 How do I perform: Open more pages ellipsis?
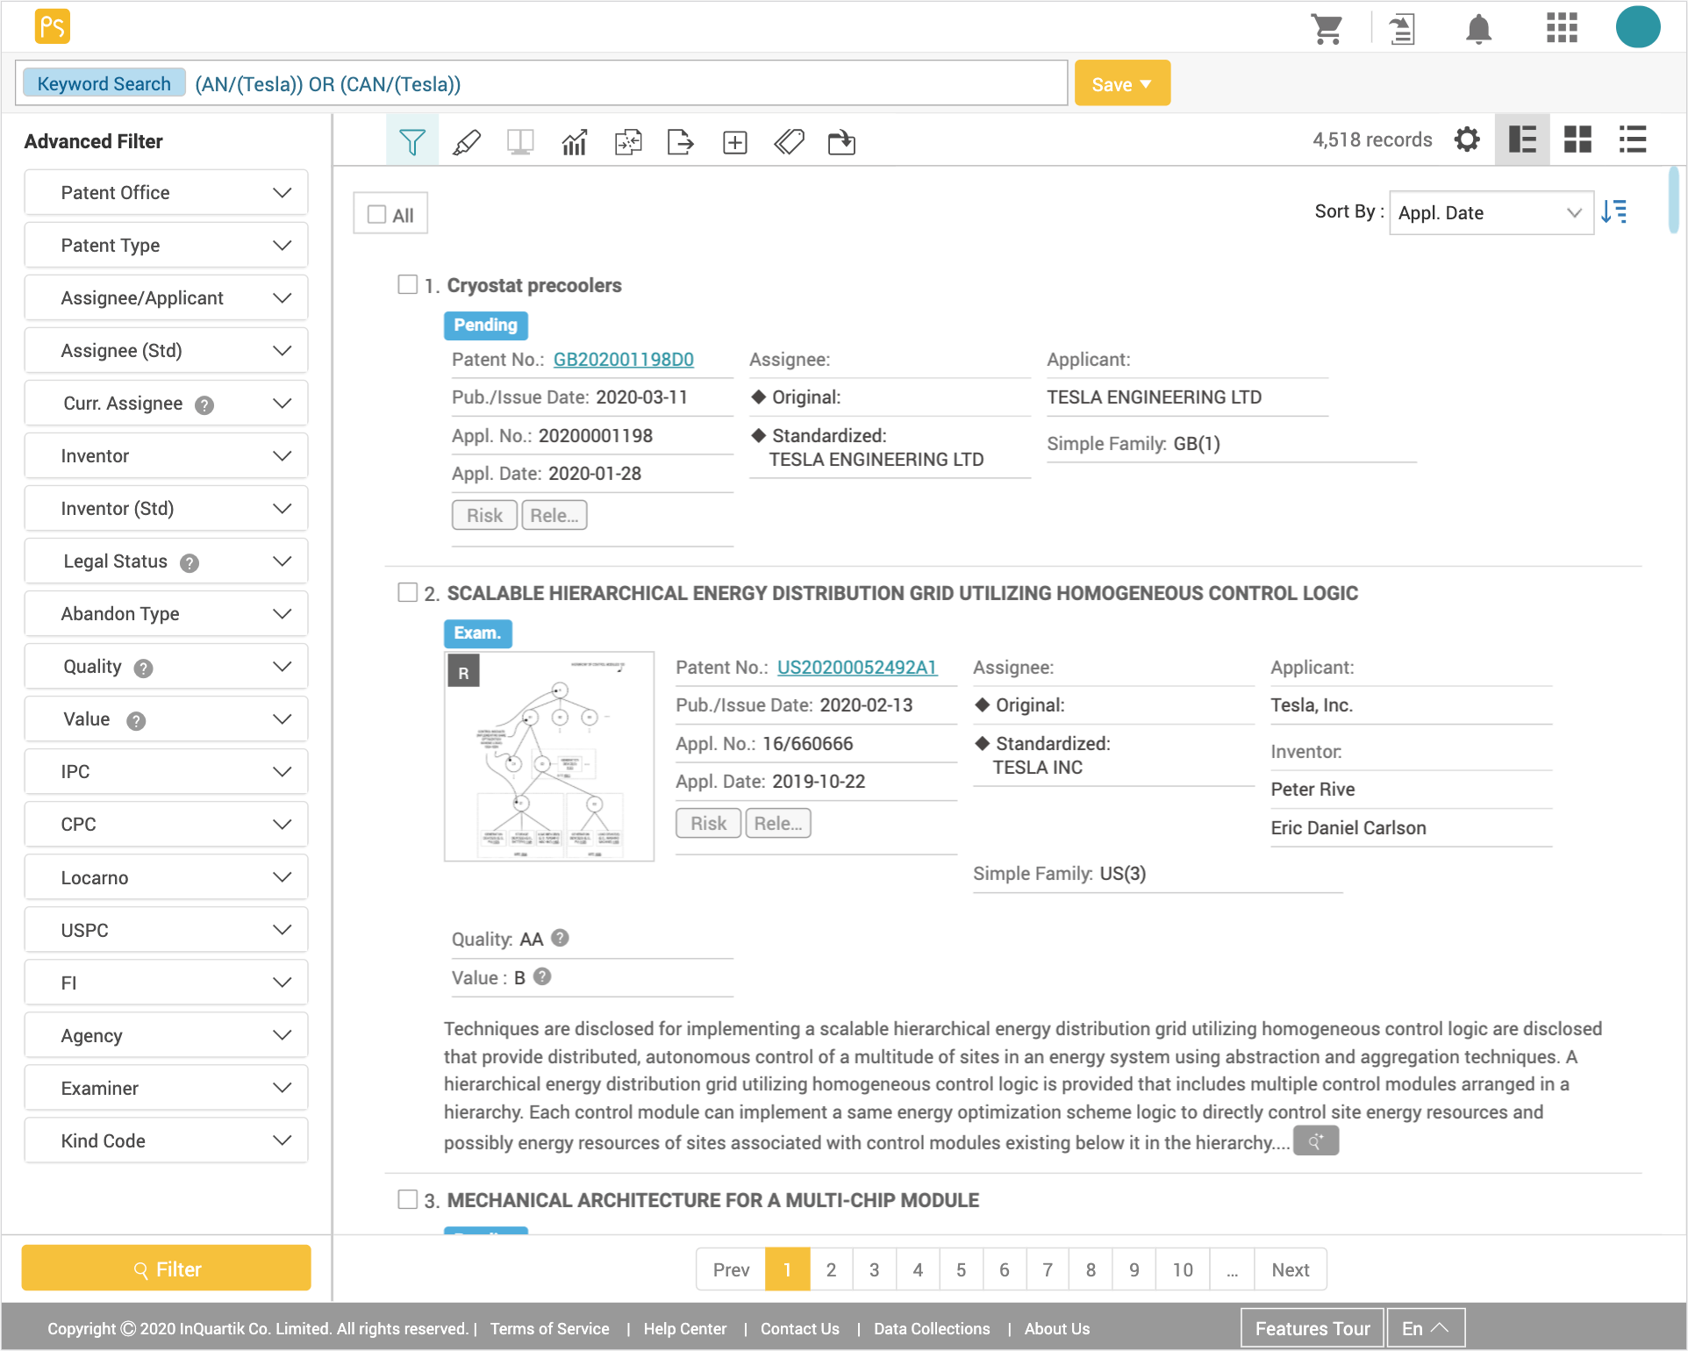point(1232,1269)
